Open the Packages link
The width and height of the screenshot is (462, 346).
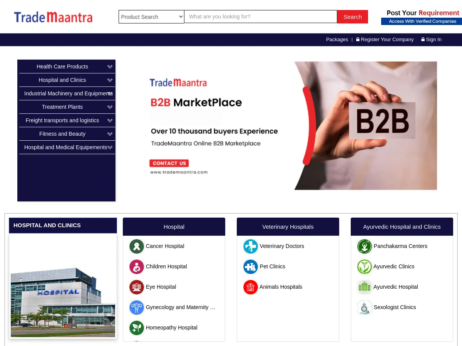click(x=337, y=39)
